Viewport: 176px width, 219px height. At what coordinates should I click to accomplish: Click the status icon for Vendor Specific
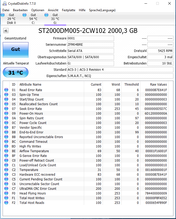[x=6, y=127]
